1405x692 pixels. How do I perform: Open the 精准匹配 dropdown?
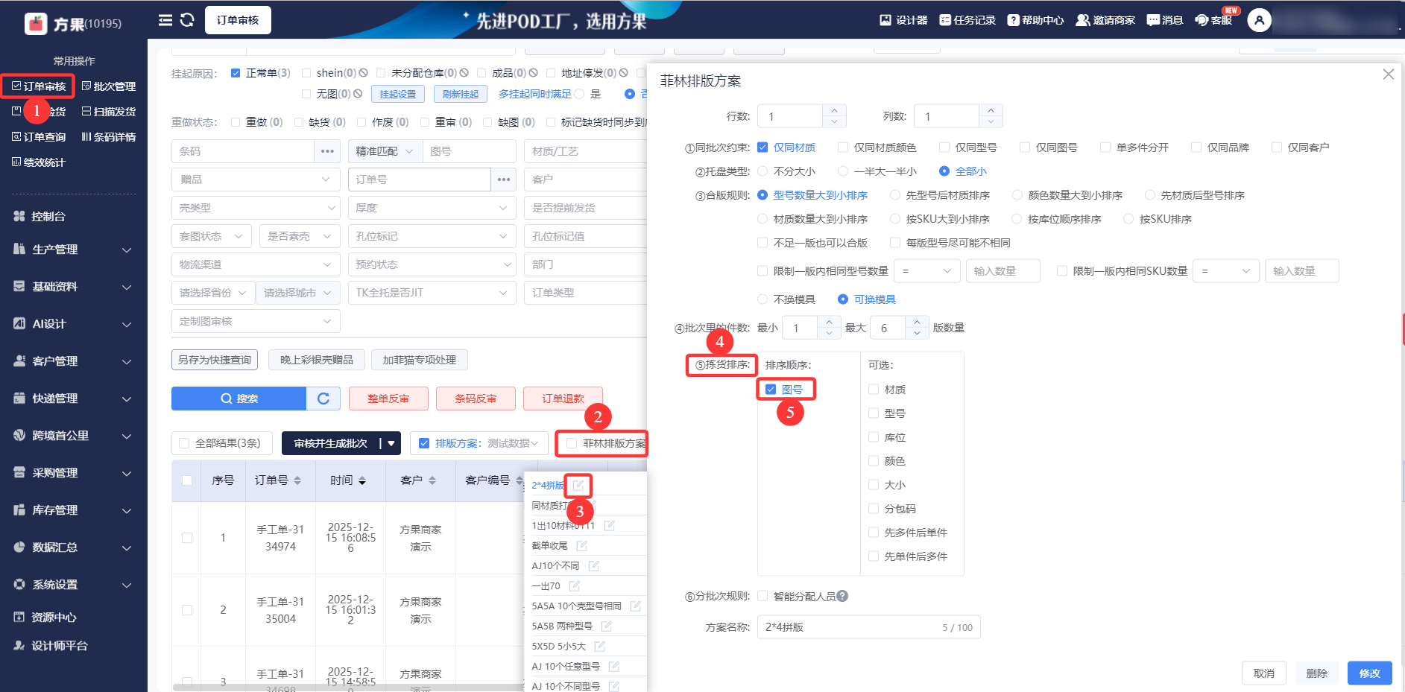pos(385,151)
